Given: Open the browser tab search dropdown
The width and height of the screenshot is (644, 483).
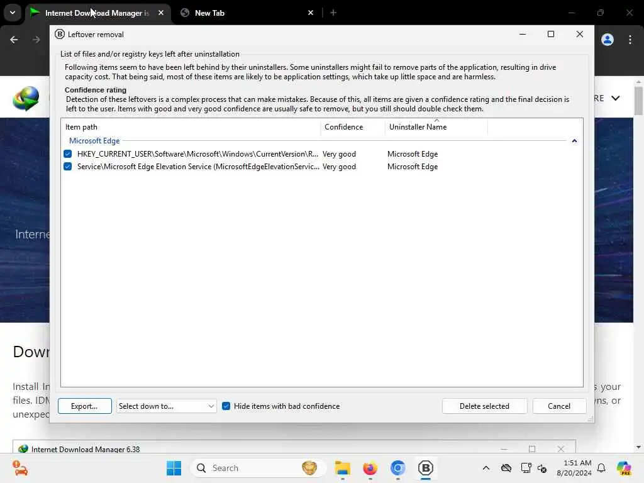Looking at the screenshot, I should pyautogui.click(x=13, y=13).
